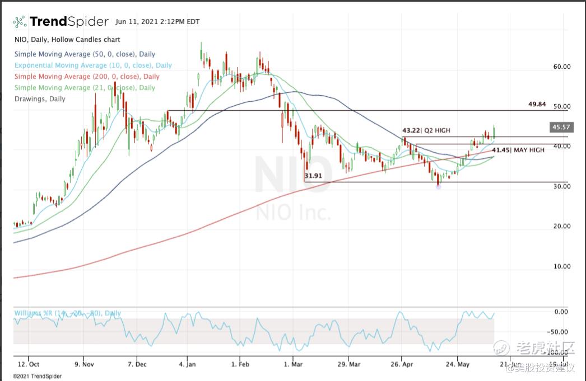The height and width of the screenshot is (381, 586).
Task: Click the 0.00 Williams %R axis value
Action: pyautogui.click(x=561, y=312)
